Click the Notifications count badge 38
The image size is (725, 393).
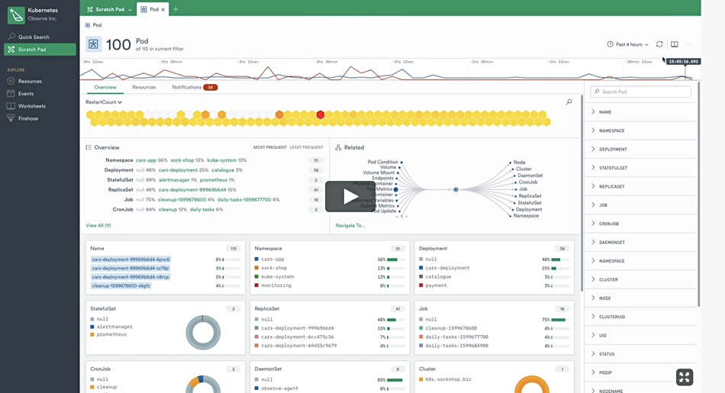[211, 88]
